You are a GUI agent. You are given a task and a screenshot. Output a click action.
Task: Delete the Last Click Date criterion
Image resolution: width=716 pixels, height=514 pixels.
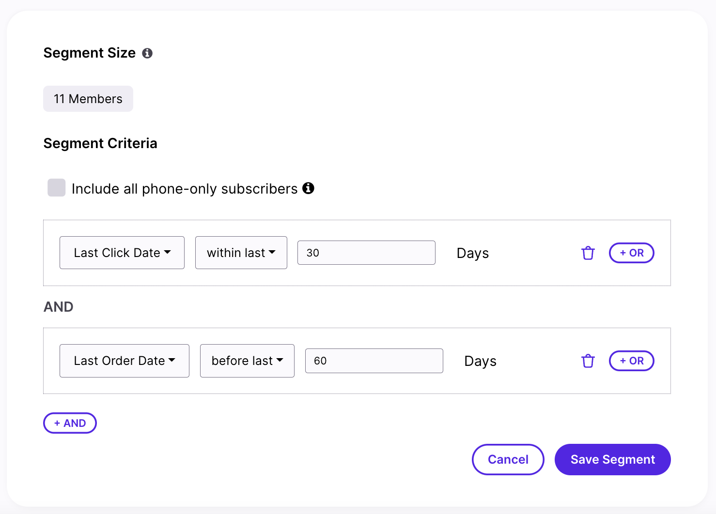pos(588,253)
